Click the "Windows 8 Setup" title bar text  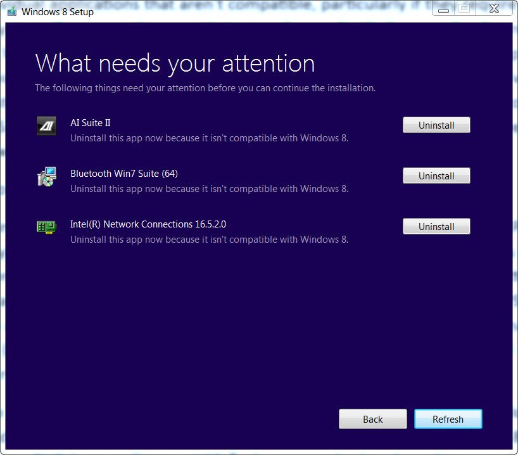click(x=58, y=11)
